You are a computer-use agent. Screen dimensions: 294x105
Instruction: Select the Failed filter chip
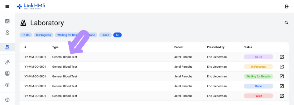click(105, 35)
